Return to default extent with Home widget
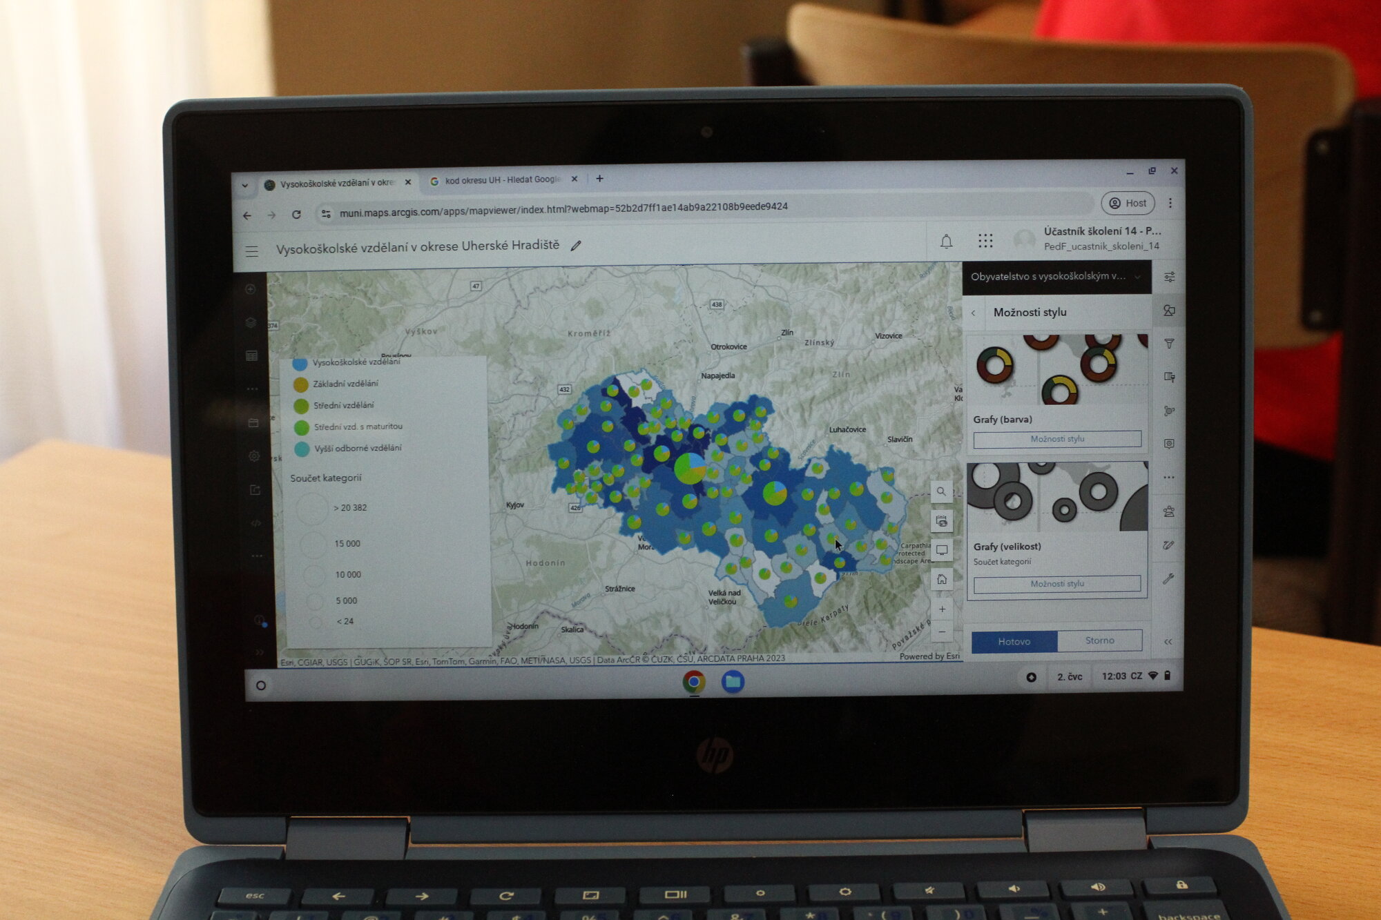Screen dimensions: 1381x920 click(x=942, y=579)
